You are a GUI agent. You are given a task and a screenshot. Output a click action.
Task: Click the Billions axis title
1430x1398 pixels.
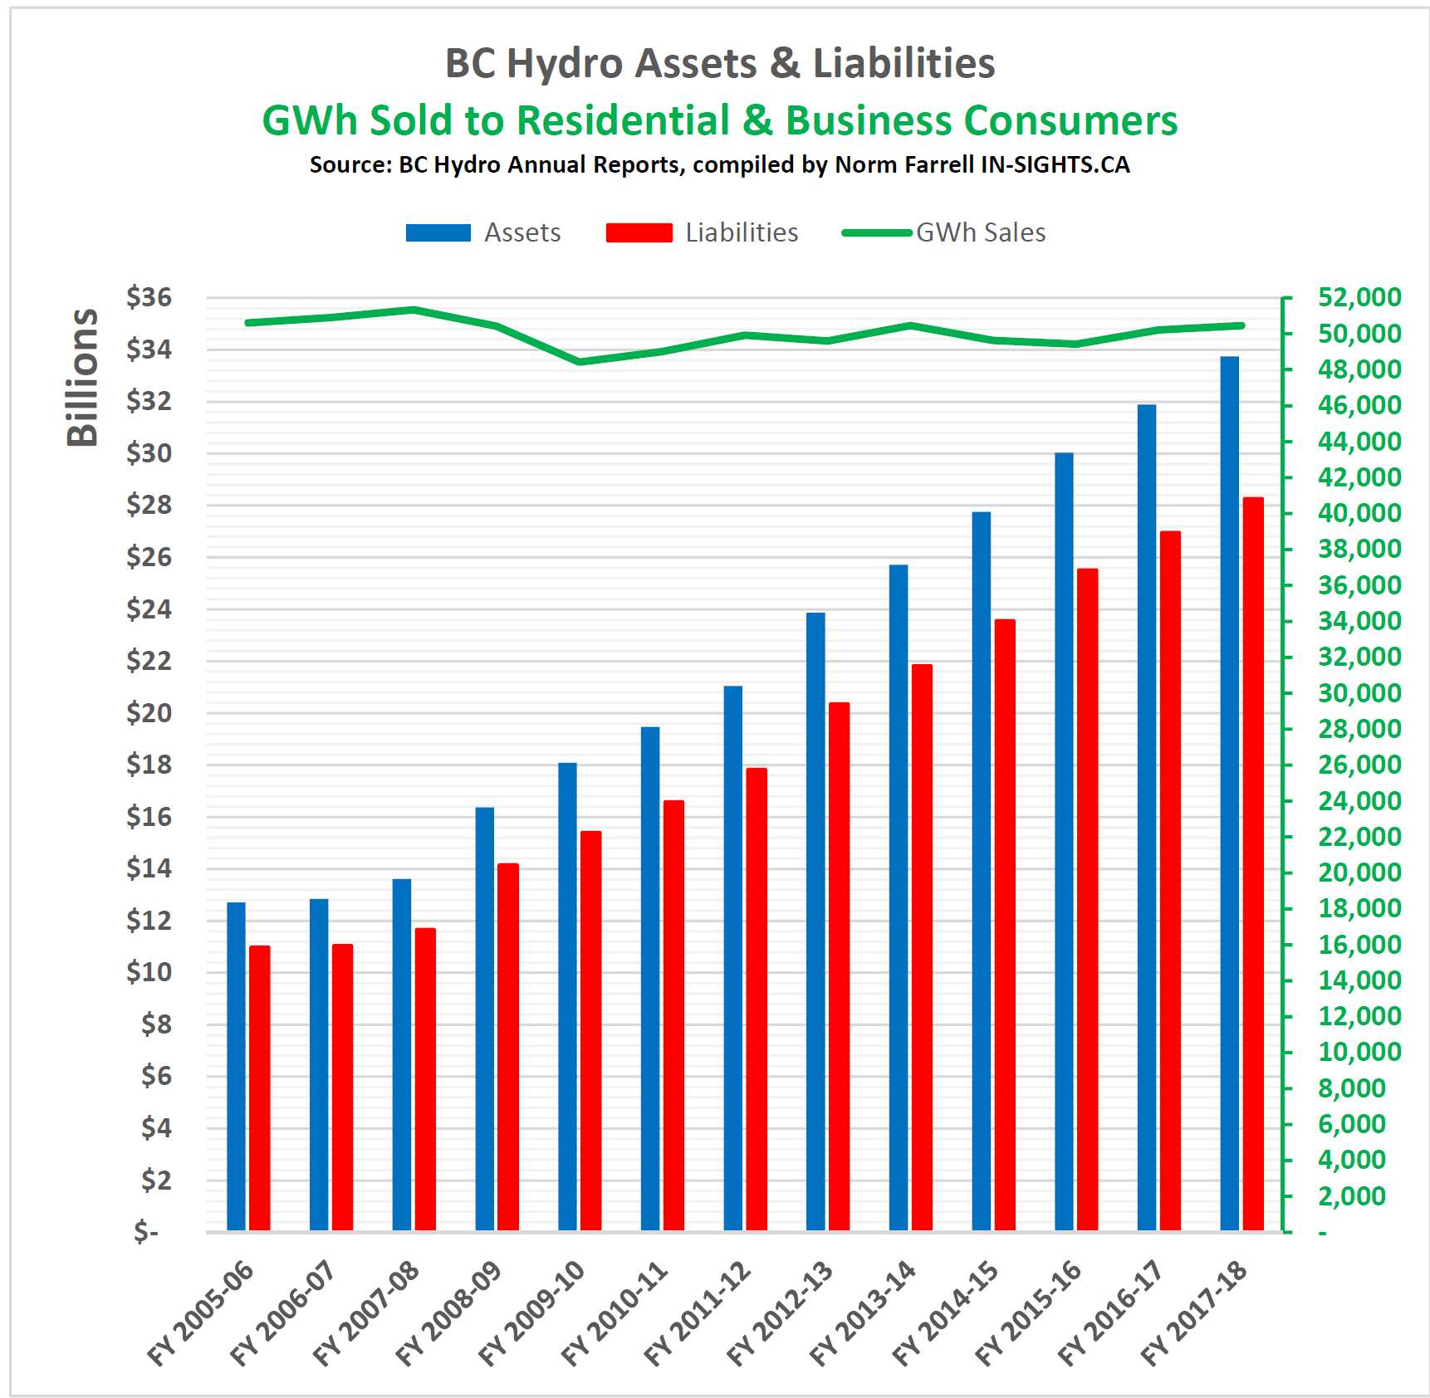82,378
